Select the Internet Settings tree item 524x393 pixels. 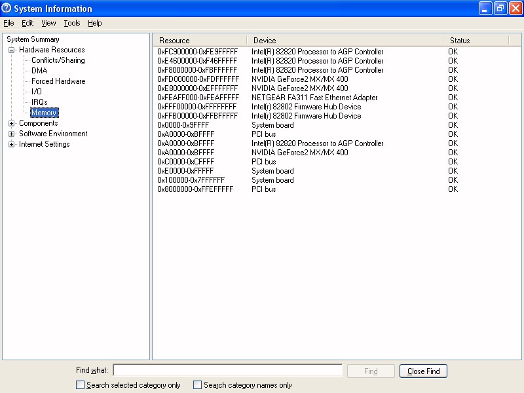(45, 144)
